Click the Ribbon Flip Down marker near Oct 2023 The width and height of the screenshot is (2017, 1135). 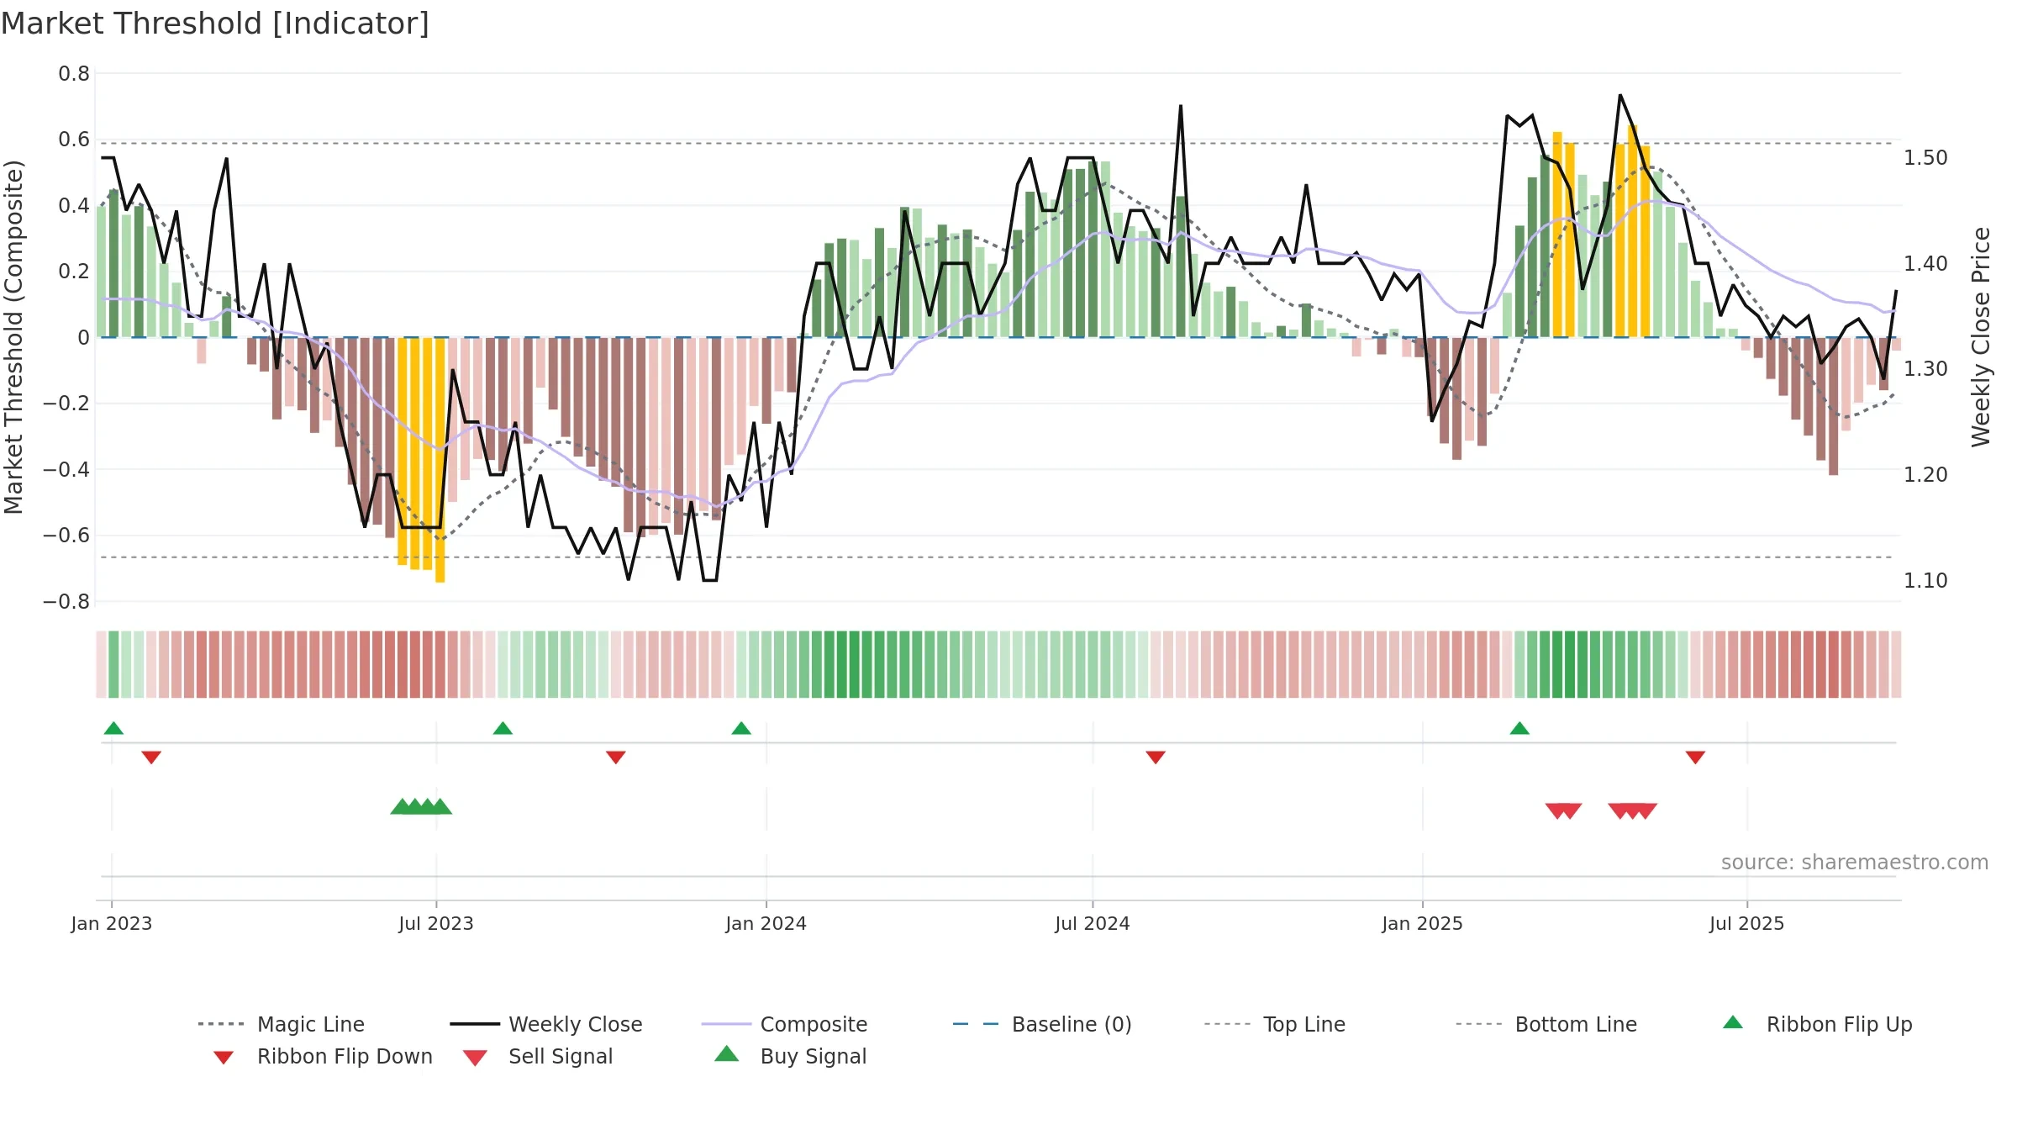tap(616, 758)
